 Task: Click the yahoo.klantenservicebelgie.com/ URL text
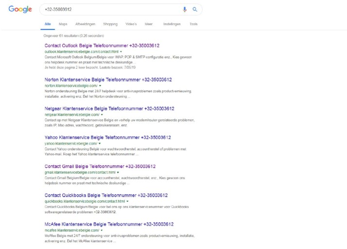coord(71,144)
